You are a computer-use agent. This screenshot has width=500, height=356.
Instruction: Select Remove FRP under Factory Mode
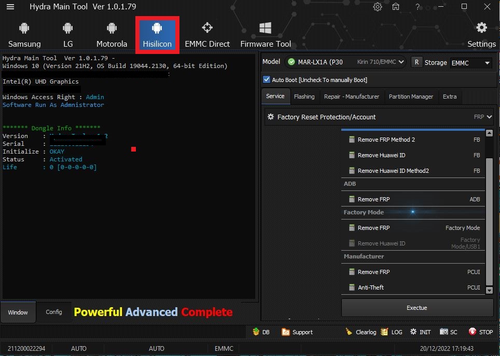point(413,228)
